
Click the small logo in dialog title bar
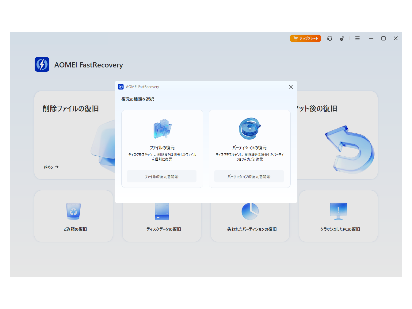[121, 87]
